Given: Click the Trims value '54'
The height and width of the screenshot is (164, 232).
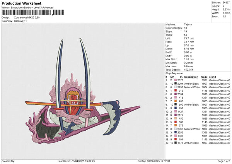Looking at the screenshot, I should pos(186,35).
